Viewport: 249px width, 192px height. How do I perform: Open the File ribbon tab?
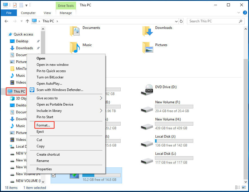coord(9,13)
